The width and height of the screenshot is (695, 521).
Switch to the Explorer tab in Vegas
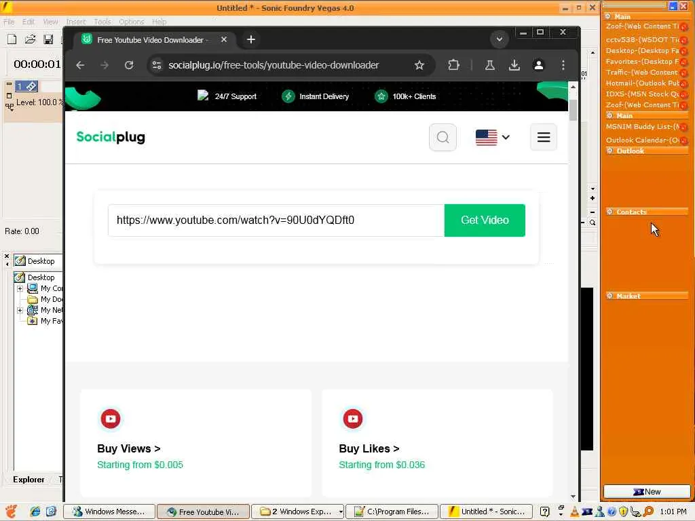click(29, 480)
